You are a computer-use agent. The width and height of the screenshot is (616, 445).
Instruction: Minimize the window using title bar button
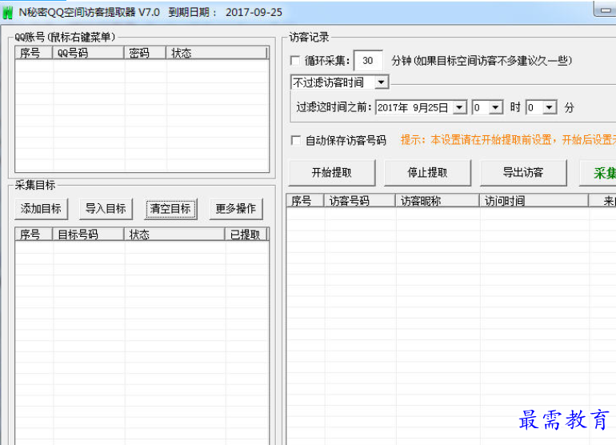[605, 10]
